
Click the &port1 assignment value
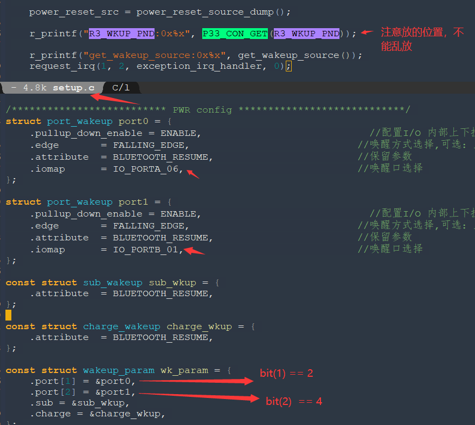[x=113, y=393]
